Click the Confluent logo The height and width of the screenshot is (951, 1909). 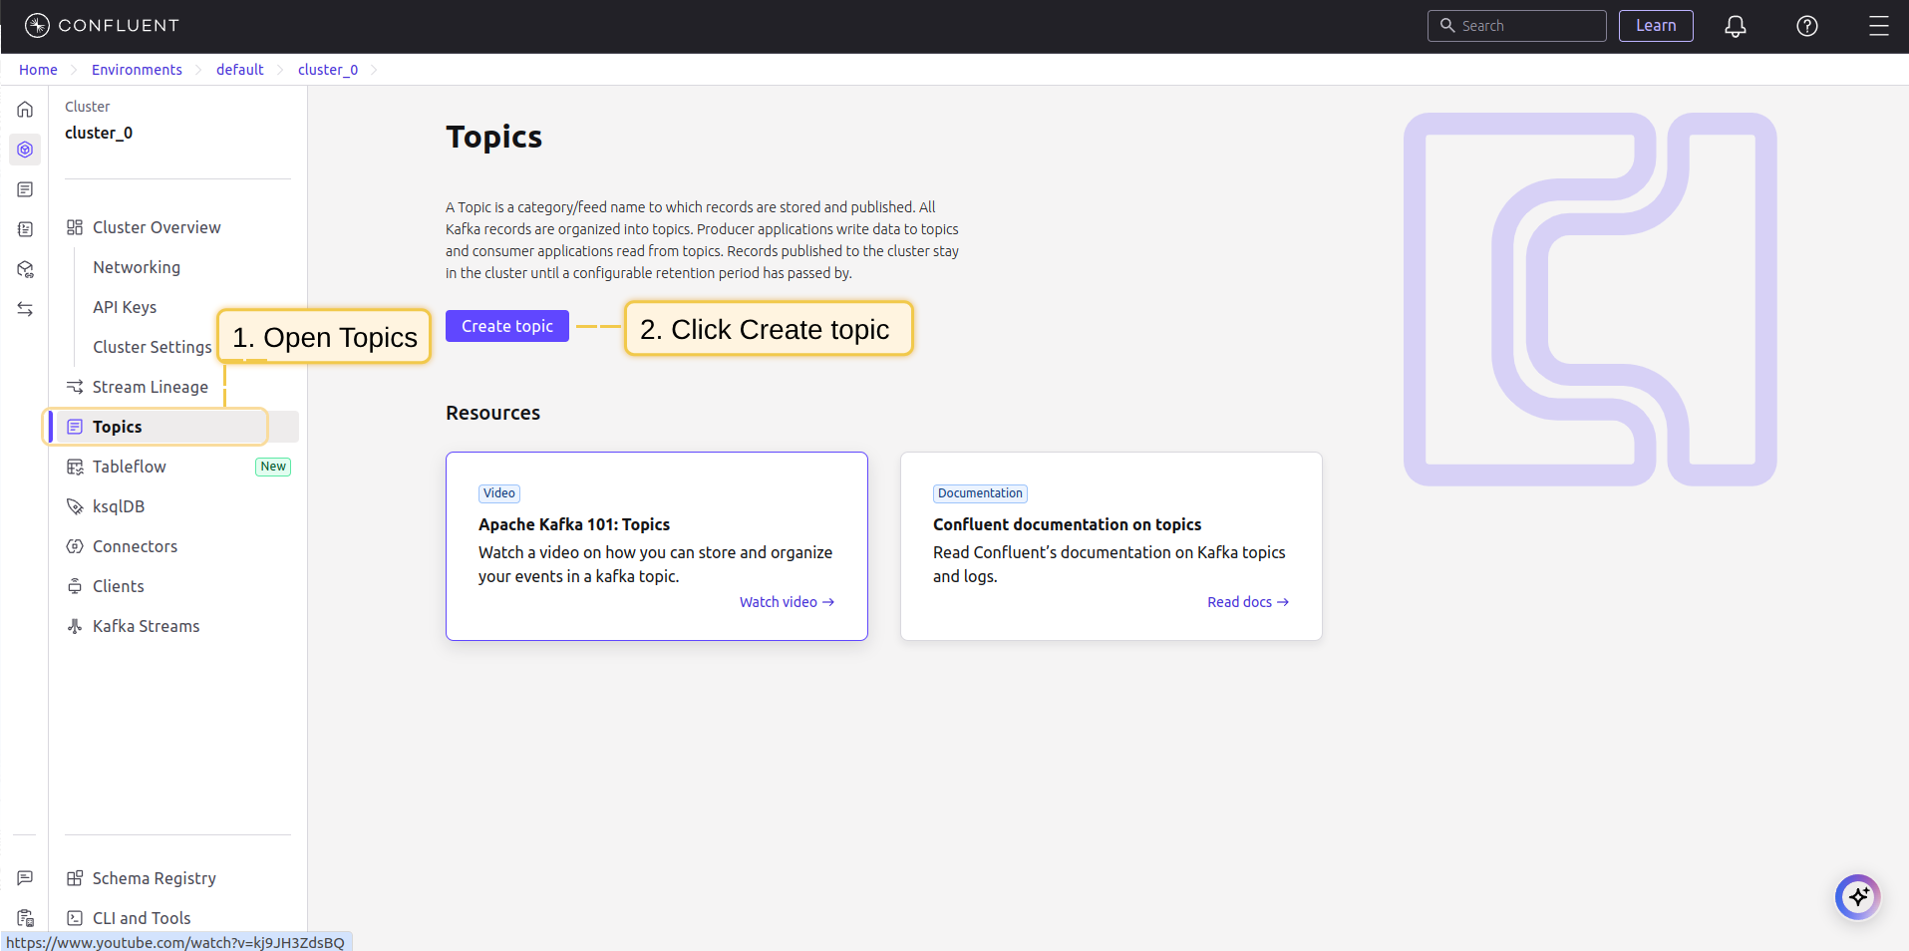(x=102, y=26)
